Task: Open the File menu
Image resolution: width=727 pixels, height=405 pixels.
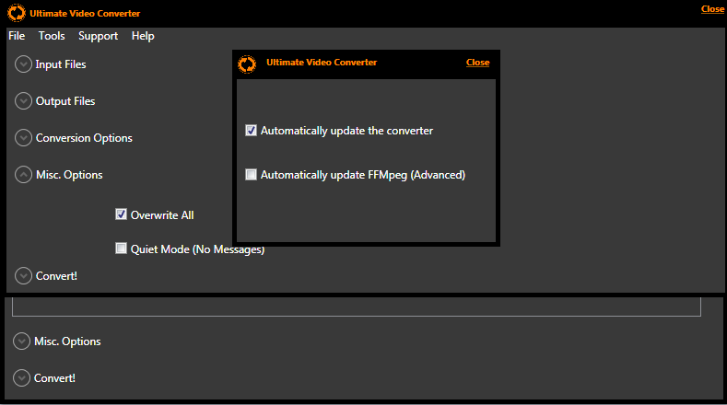Action: coord(17,36)
